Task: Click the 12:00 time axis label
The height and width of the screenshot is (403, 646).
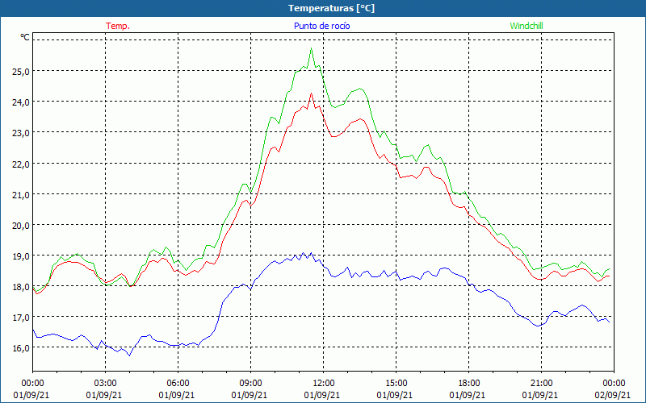Action: tap(323, 384)
